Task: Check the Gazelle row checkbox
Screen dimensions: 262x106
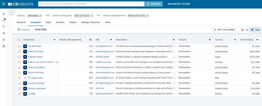Action: [x=19, y=94]
